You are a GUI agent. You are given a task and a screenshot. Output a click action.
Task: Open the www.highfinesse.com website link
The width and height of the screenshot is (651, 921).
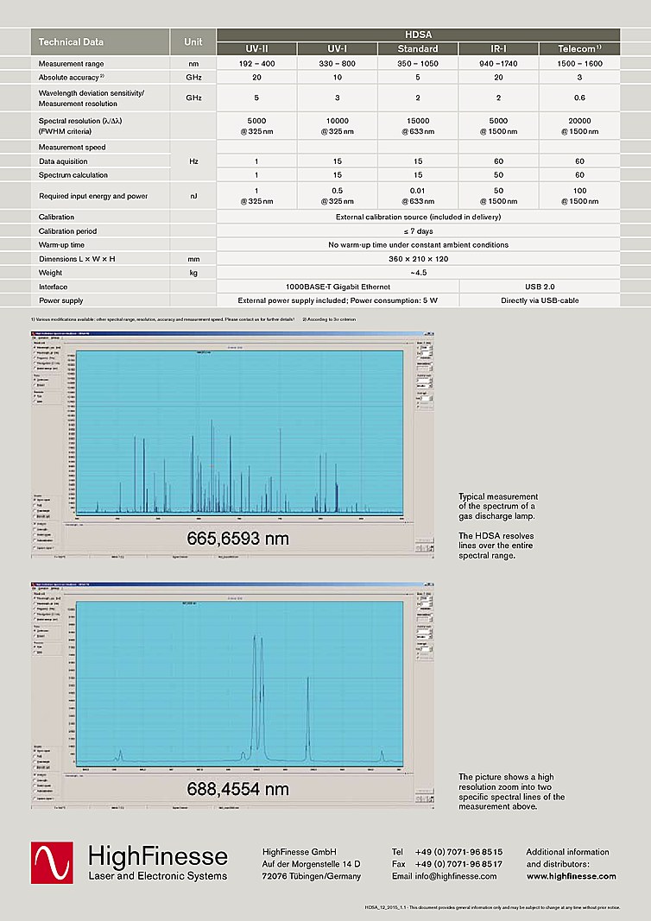[571, 876]
